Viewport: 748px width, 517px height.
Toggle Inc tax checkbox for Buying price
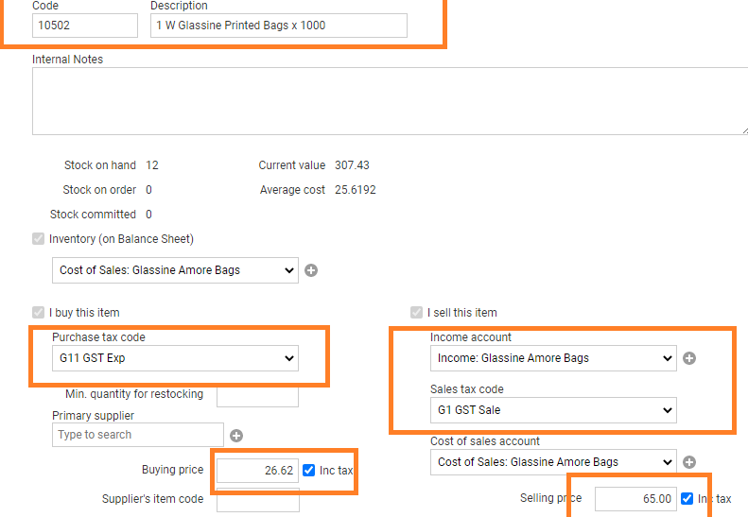(308, 471)
